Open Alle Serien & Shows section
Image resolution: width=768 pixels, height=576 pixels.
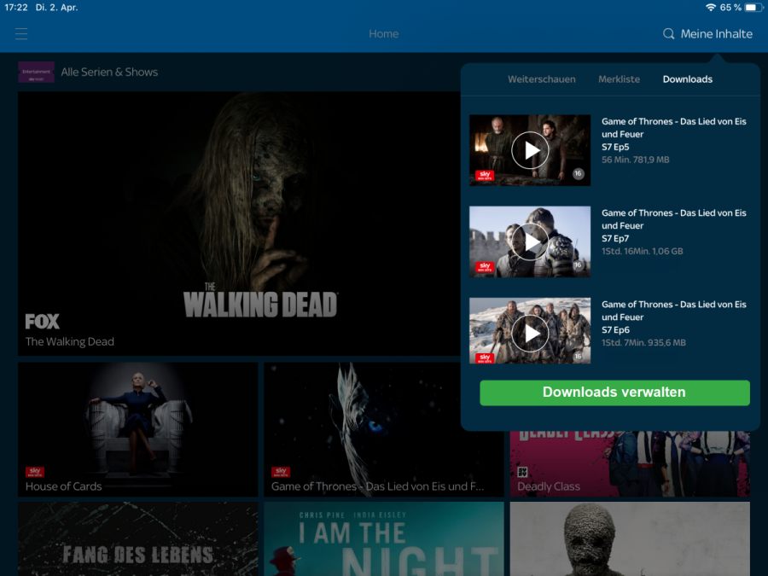click(109, 72)
